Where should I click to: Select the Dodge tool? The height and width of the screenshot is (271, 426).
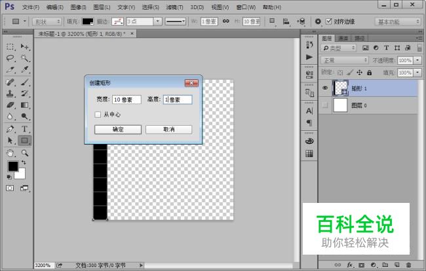coord(25,117)
